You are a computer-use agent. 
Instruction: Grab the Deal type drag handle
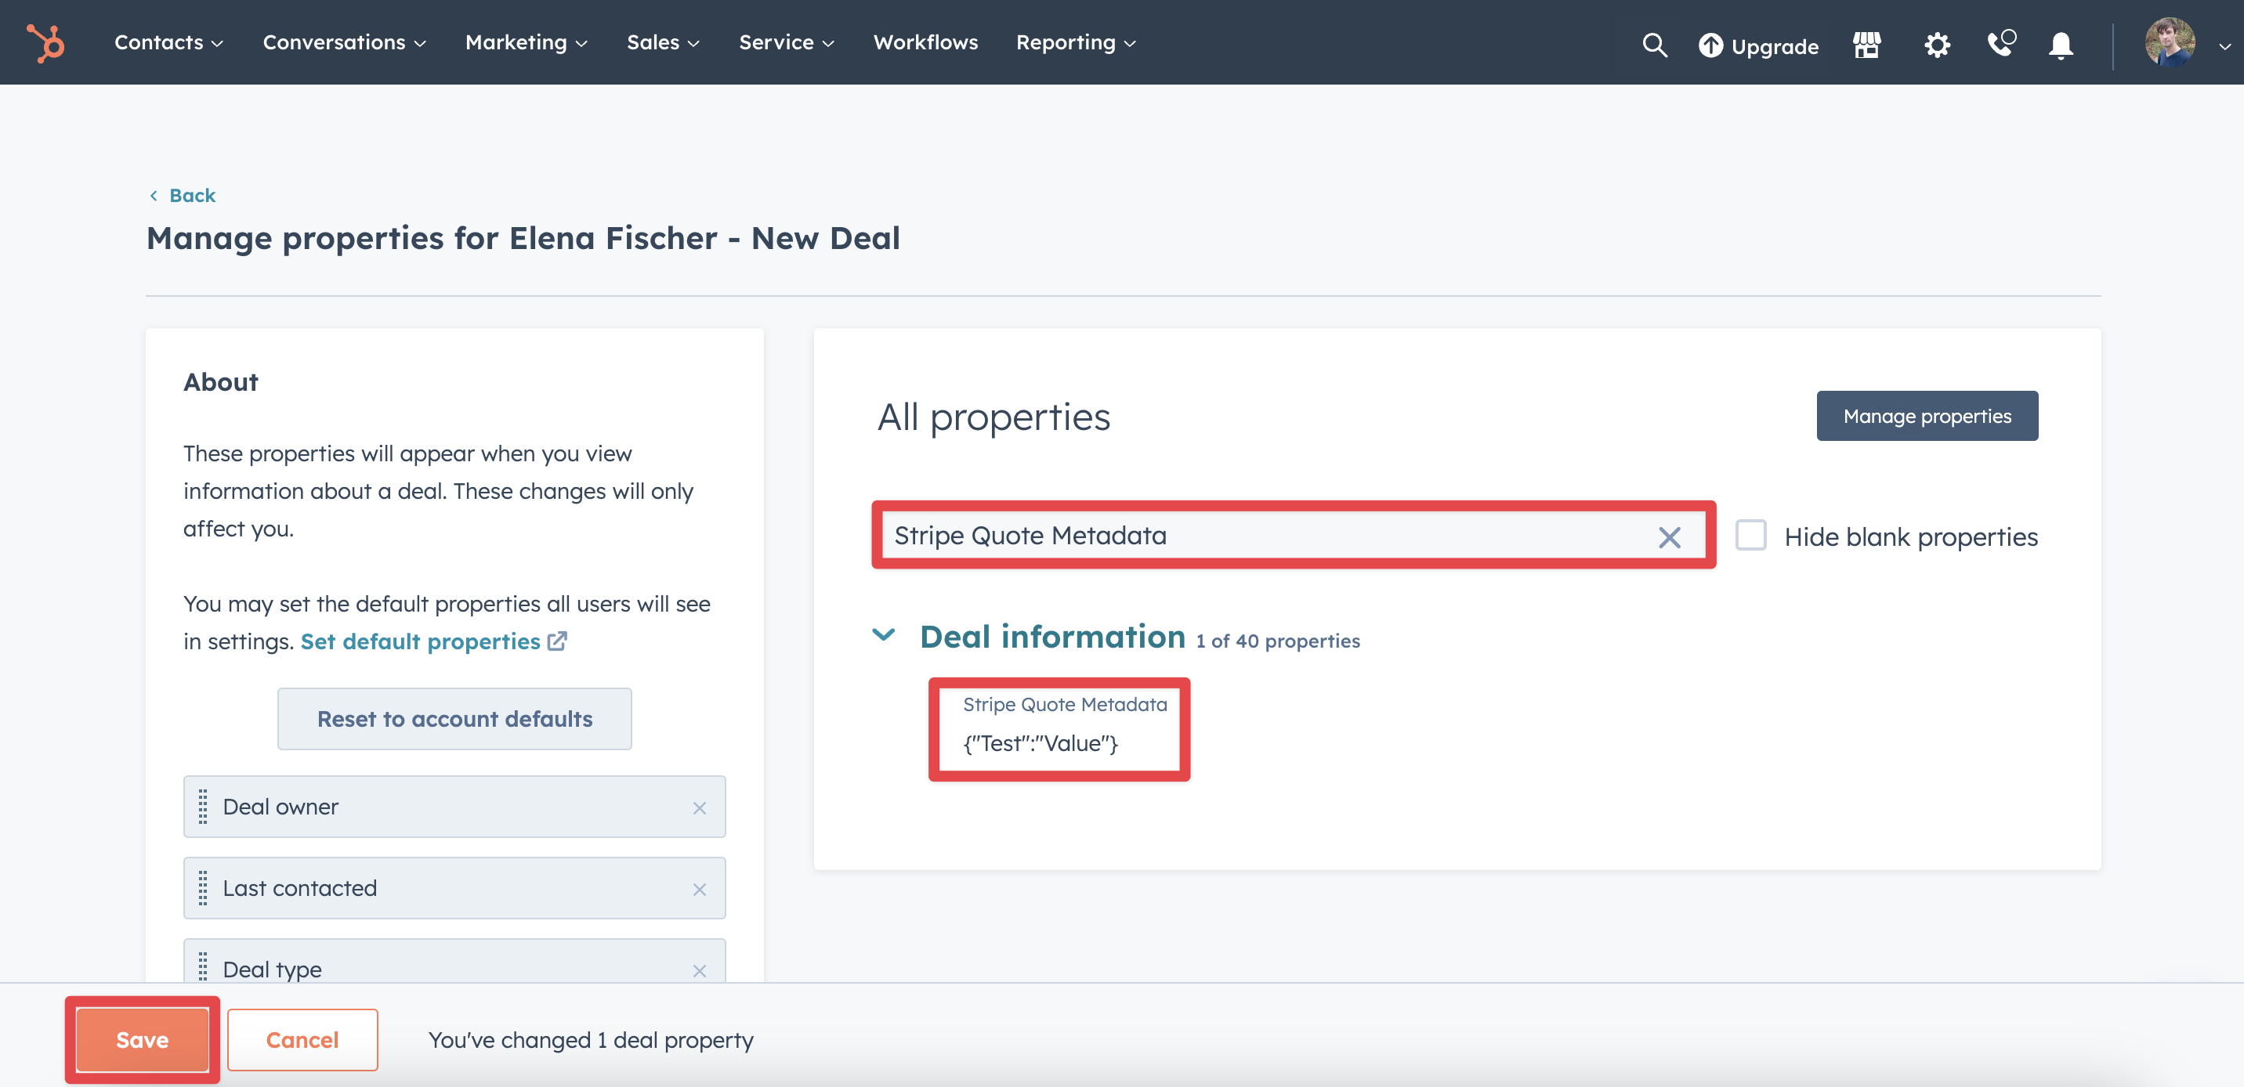pyautogui.click(x=203, y=968)
